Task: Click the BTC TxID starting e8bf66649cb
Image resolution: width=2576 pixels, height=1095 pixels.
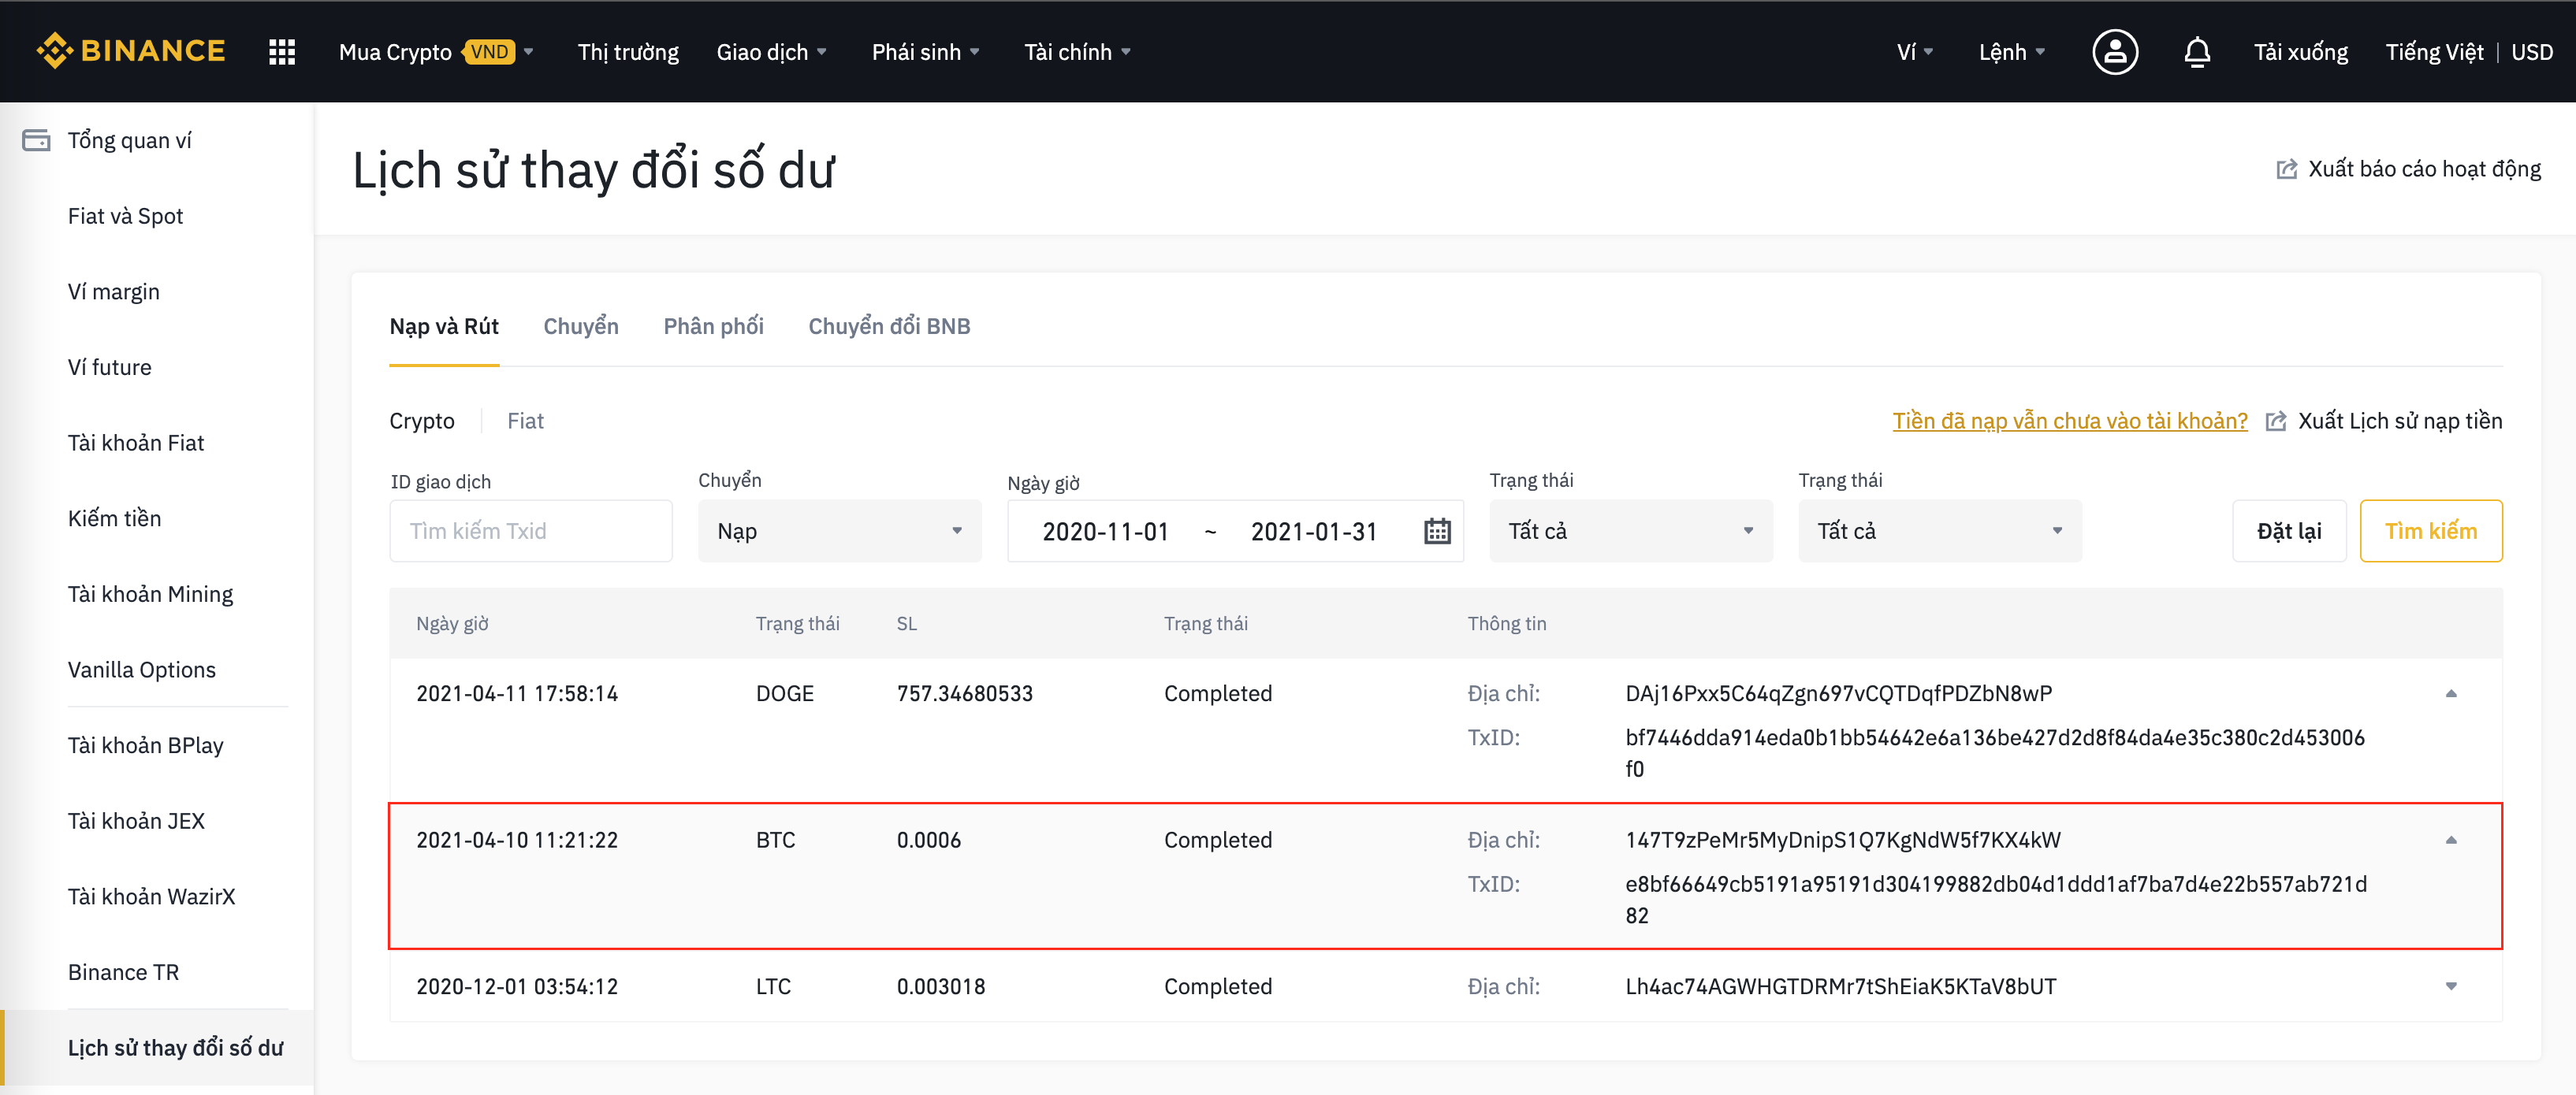Action: [x=1995, y=899]
